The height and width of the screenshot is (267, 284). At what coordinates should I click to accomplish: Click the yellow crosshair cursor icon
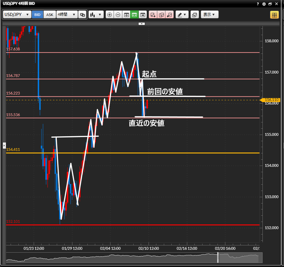(274, 15)
